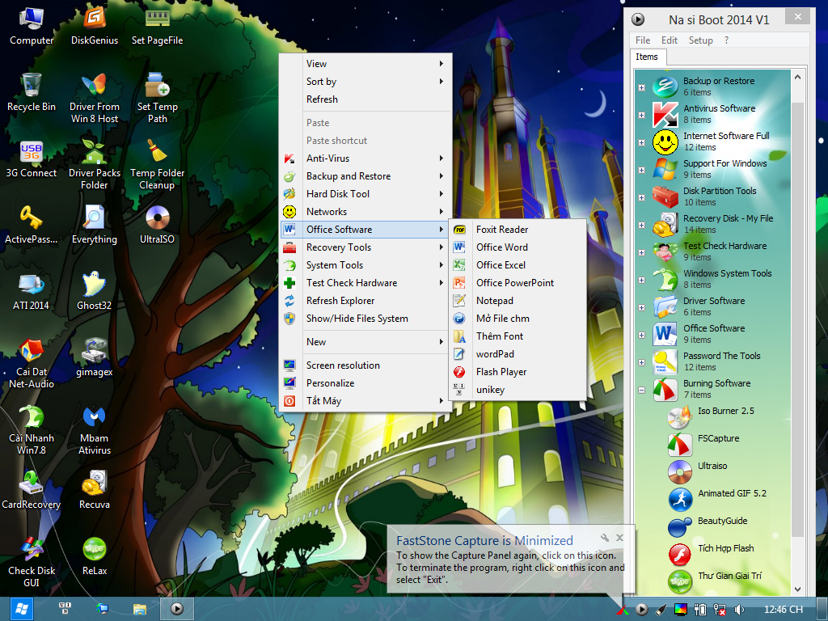The image size is (828, 621).
Task: Open the Edit menu in Na si Boot
Action: click(x=669, y=40)
